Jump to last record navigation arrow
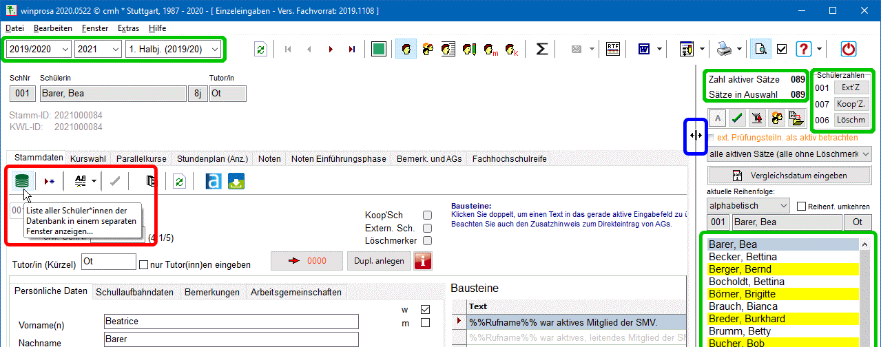Viewport: 881px width, 347px height. pos(352,49)
